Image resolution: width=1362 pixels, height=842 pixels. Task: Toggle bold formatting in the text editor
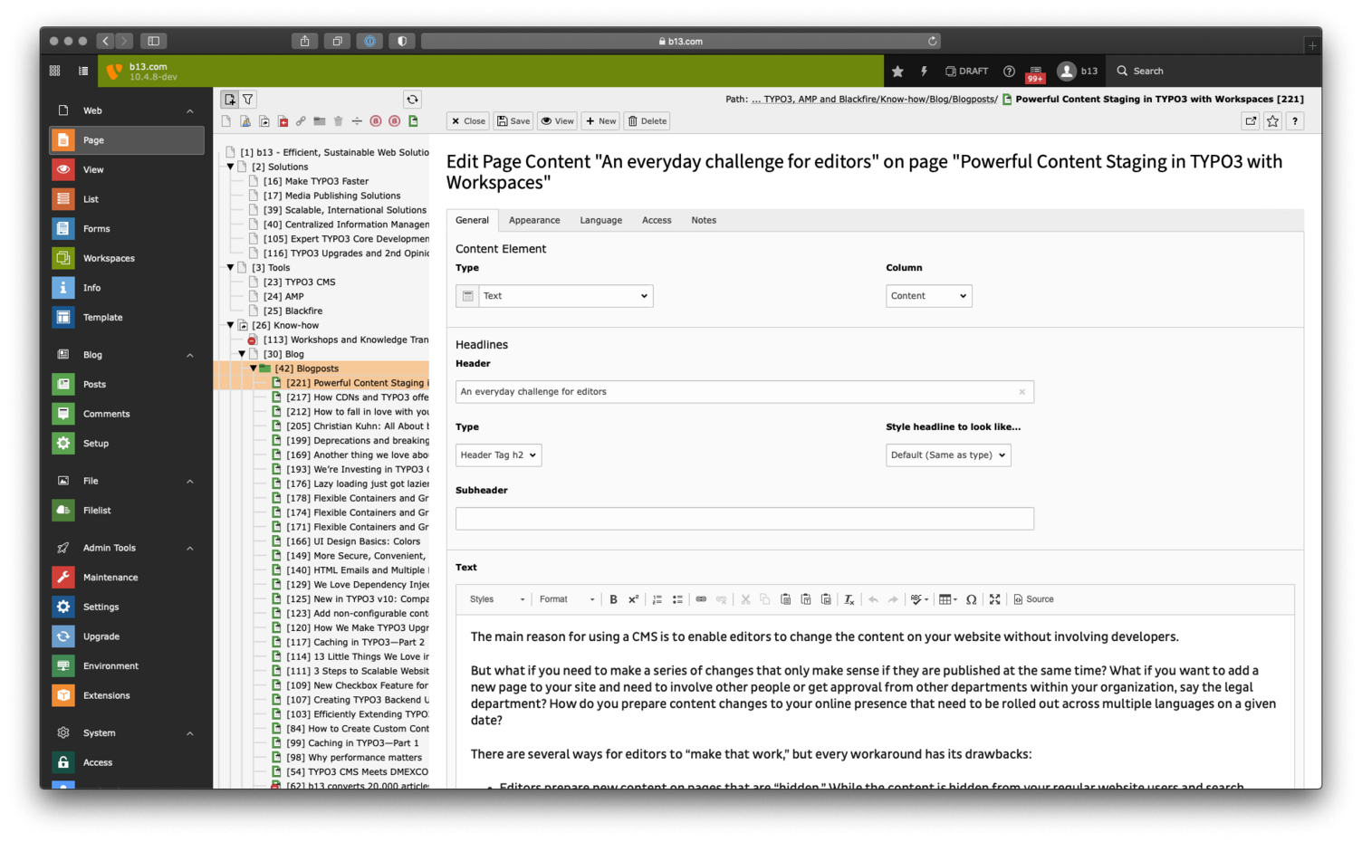613,598
